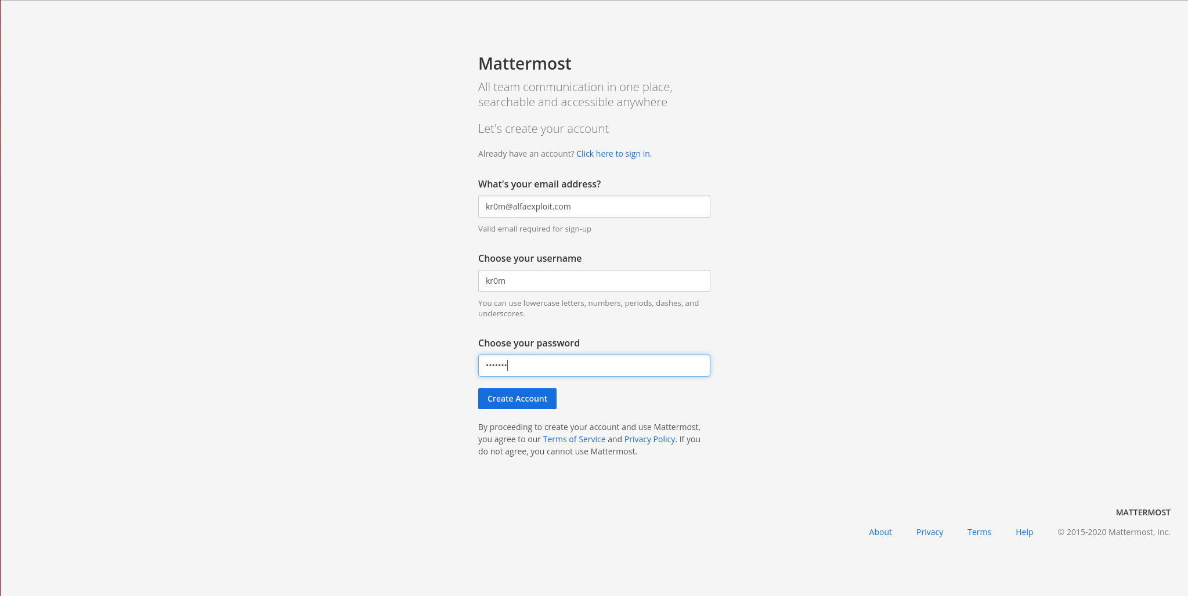Screen dimensions: 1188x596
Task: Focus the email address input field
Action: pyautogui.click(x=594, y=207)
